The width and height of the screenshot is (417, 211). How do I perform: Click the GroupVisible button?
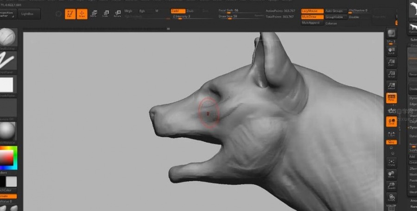point(336,17)
